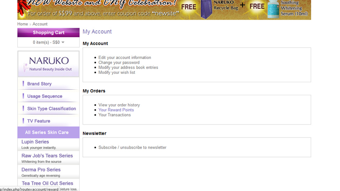
Task: Click the CNY Celebration promo banner
Action: (x=164, y=10)
